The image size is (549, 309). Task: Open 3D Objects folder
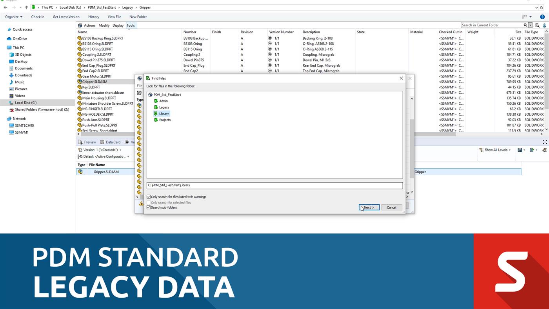pos(23,55)
